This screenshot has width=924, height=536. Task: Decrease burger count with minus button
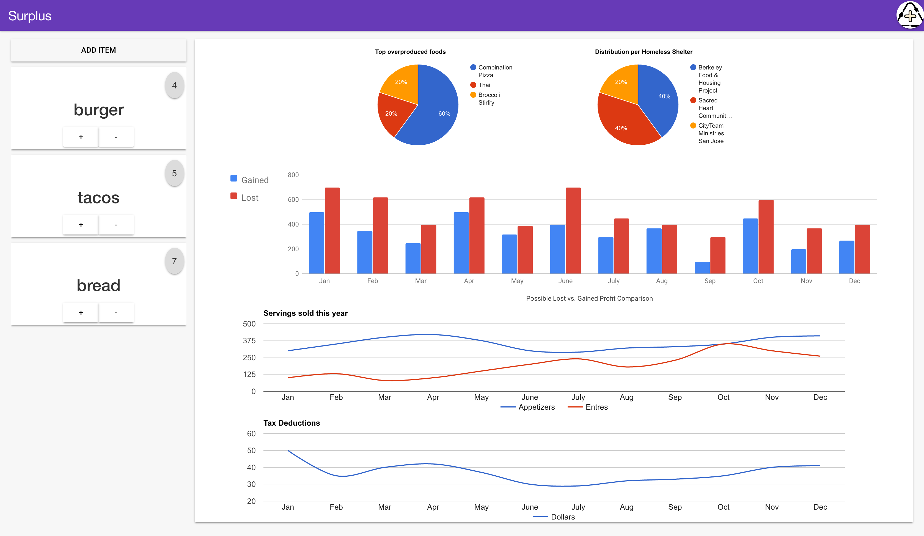pyautogui.click(x=116, y=137)
